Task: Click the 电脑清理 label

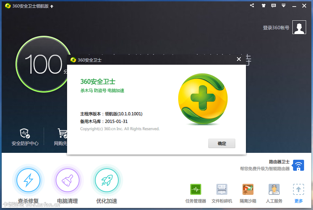Action: click(x=67, y=201)
